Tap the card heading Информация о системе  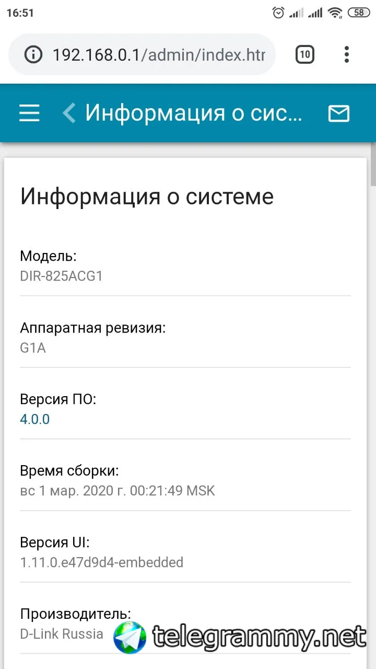[x=147, y=197]
